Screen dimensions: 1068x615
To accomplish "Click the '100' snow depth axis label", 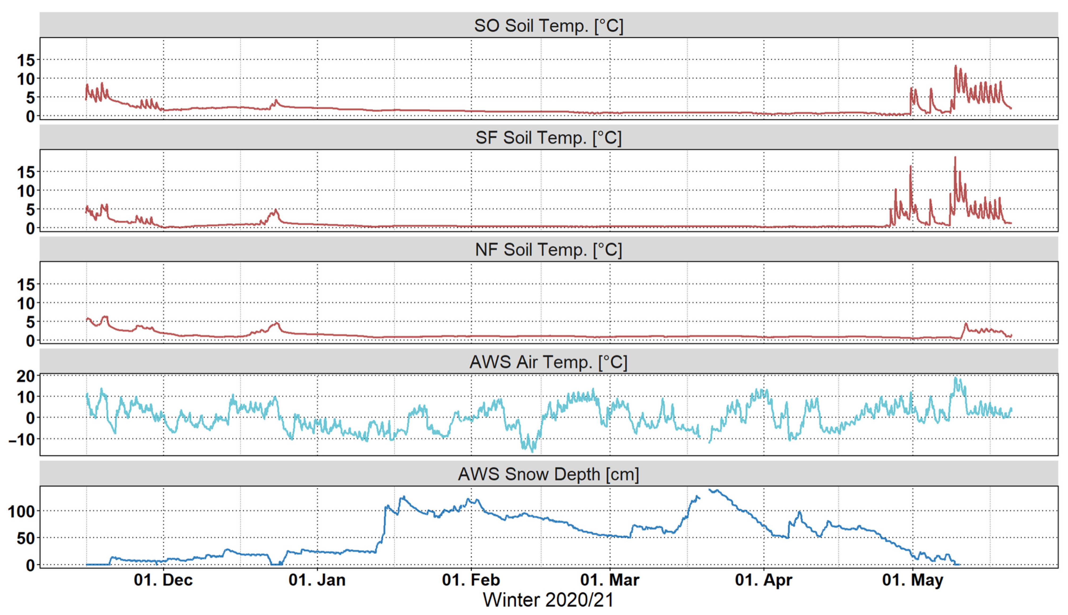I will click(22, 512).
